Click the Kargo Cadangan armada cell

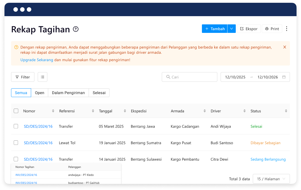[x=185, y=126]
